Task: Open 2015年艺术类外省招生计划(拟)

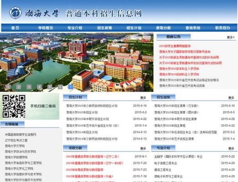Action: 93,126
